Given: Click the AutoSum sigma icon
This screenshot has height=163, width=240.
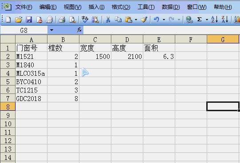Looking at the screenshot, I should [x=199, y=19].
